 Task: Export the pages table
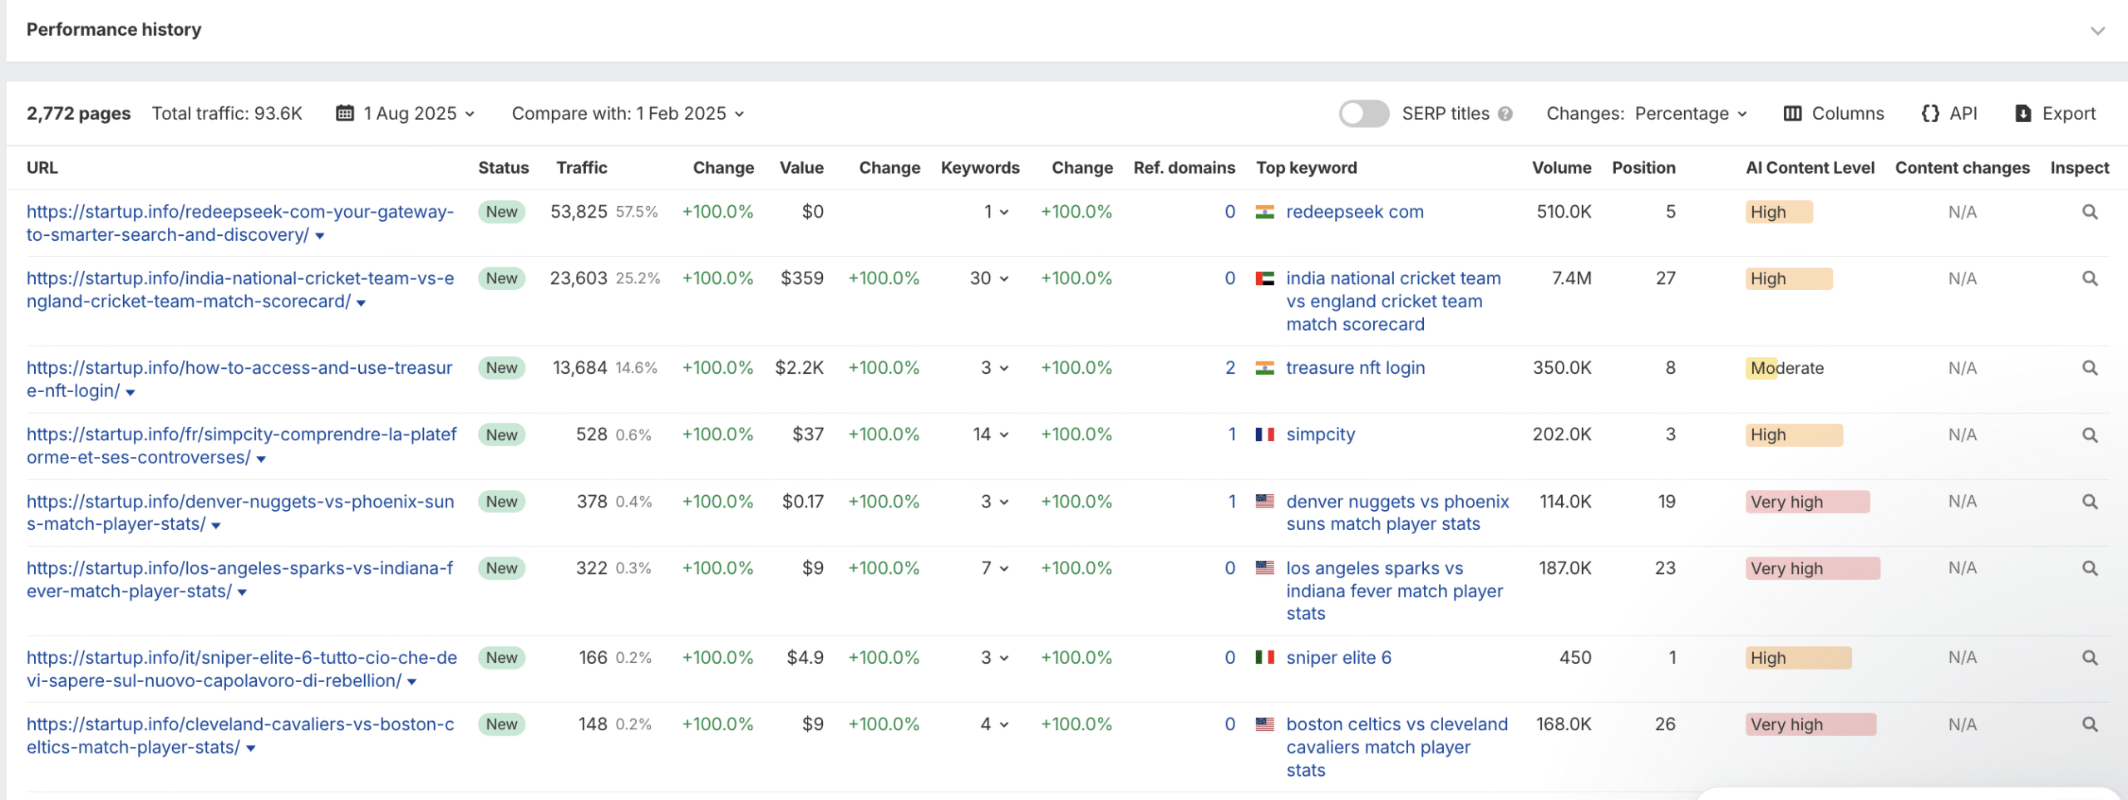click(2055, 114)
